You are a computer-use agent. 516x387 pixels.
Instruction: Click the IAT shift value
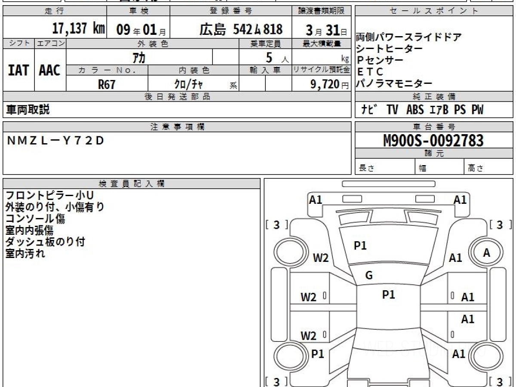click(x=18, y=71)
